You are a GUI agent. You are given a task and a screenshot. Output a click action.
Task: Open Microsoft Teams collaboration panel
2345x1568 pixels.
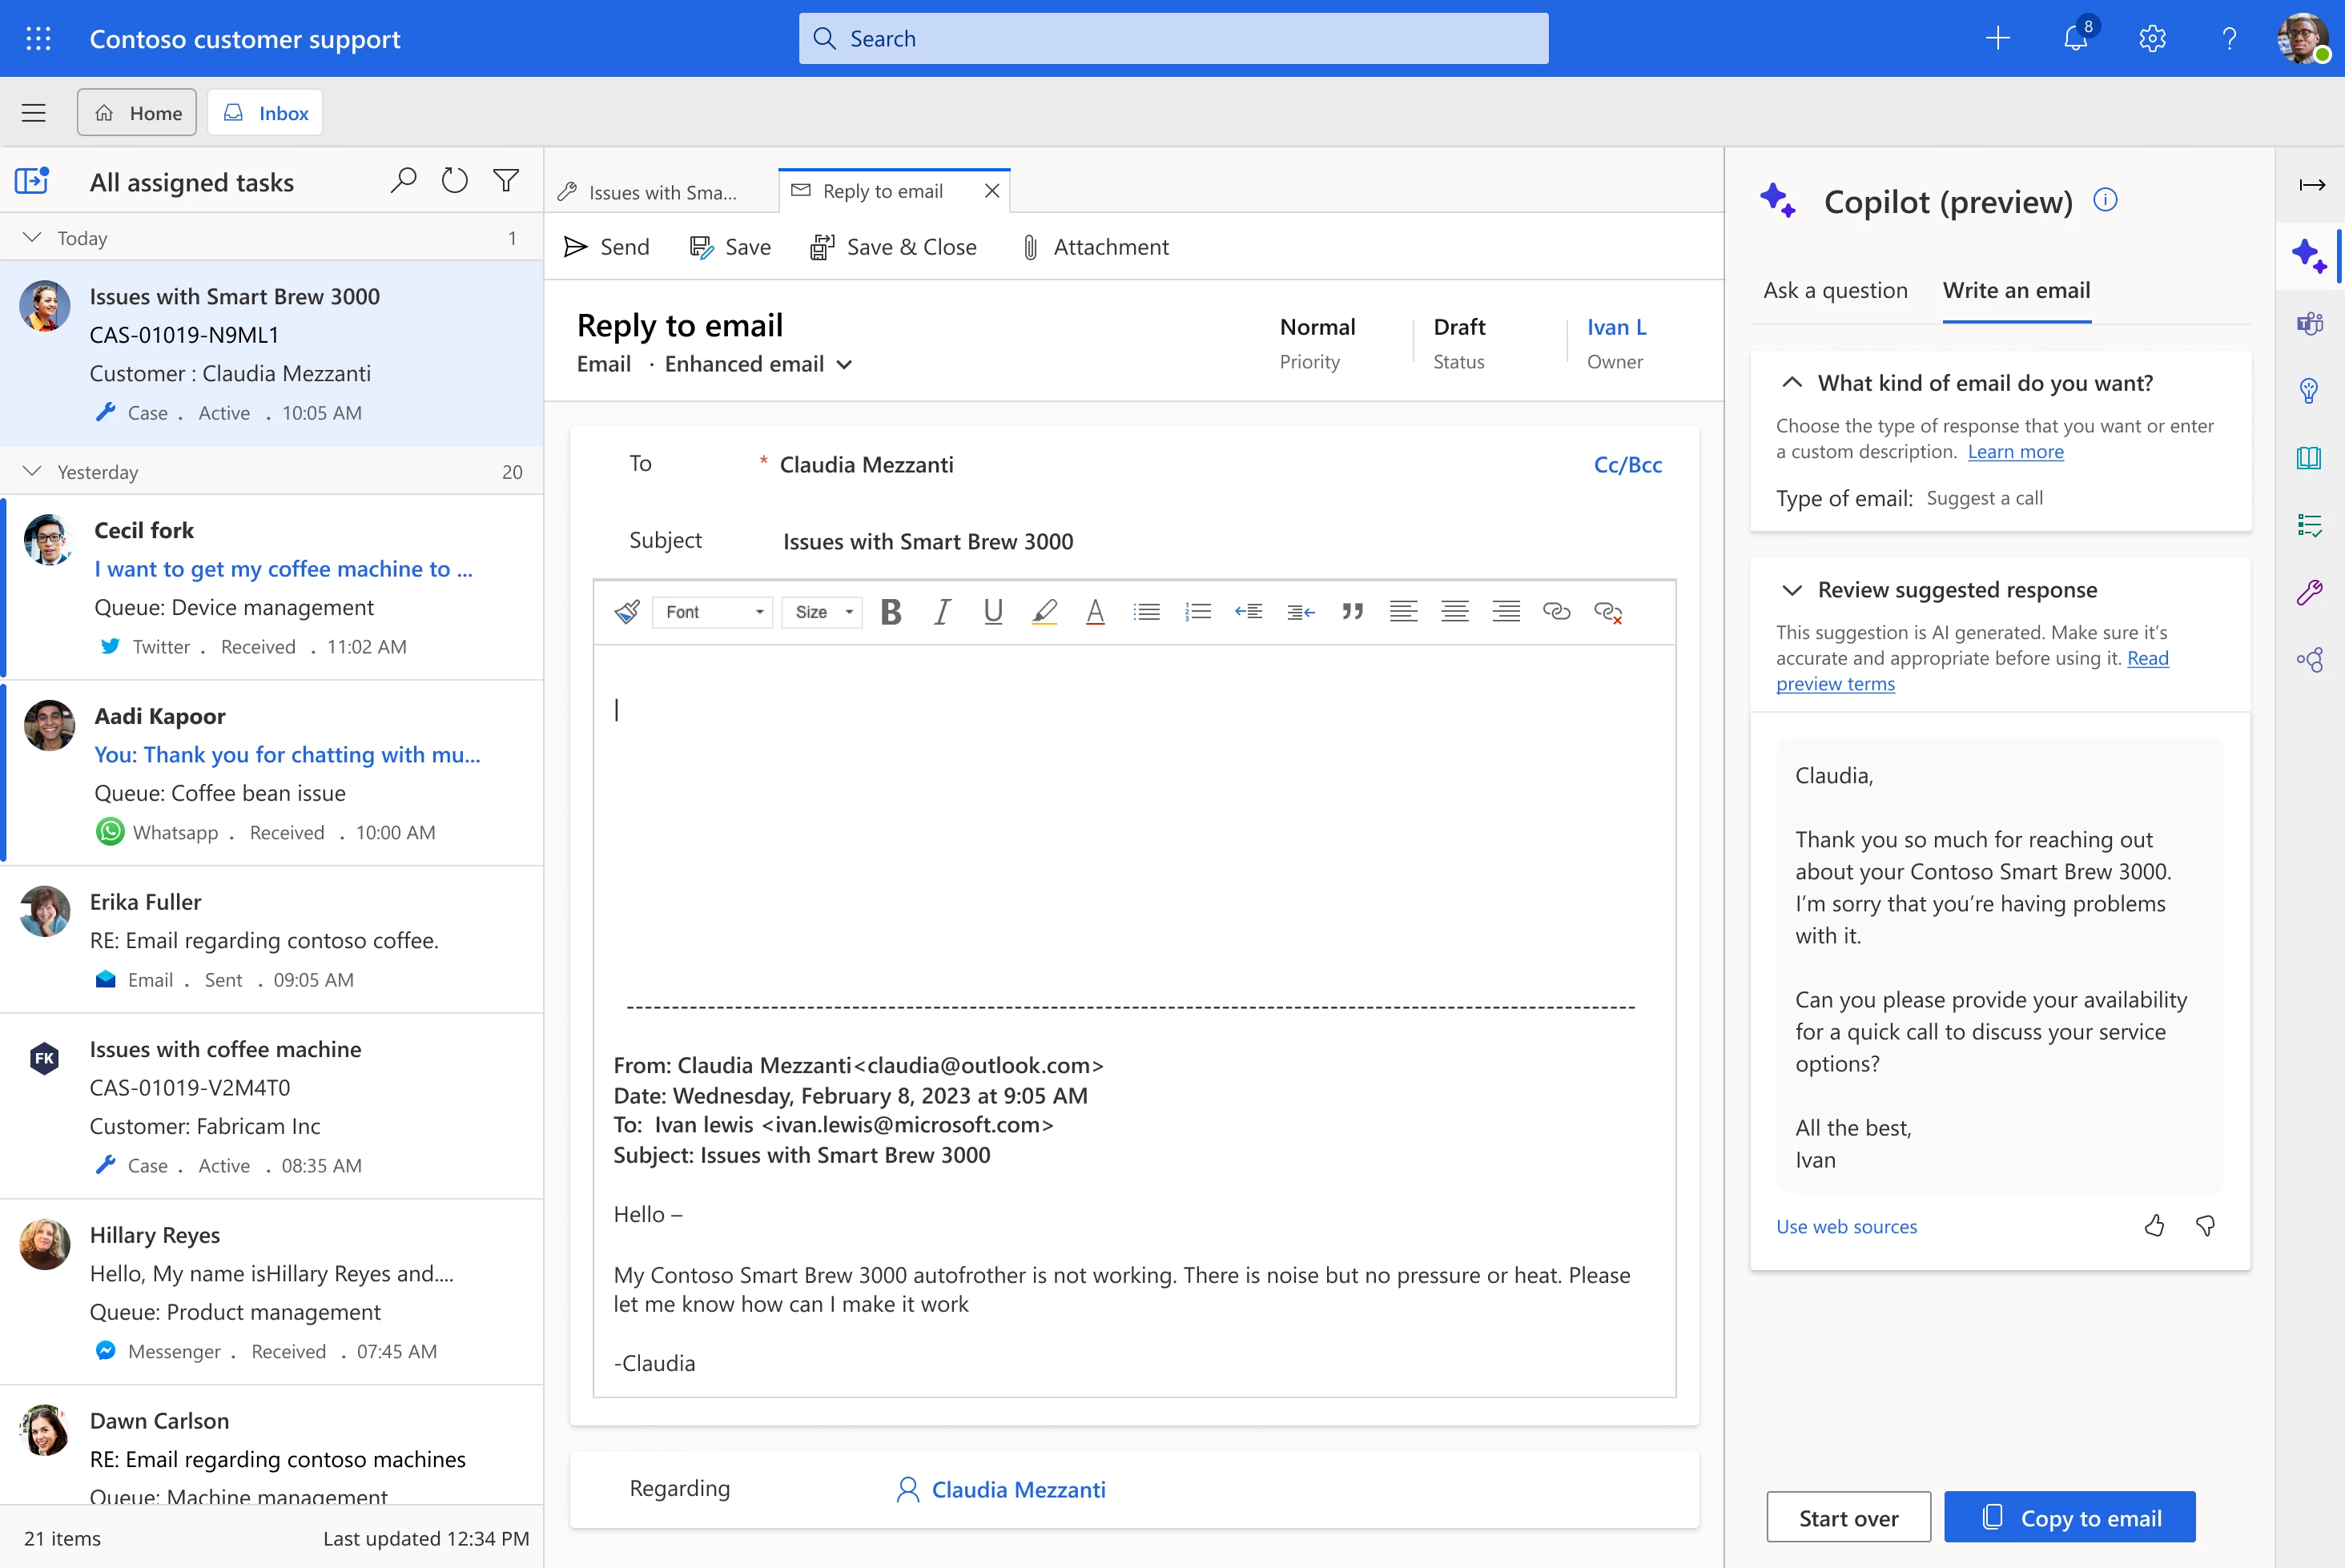point(2311,323)
